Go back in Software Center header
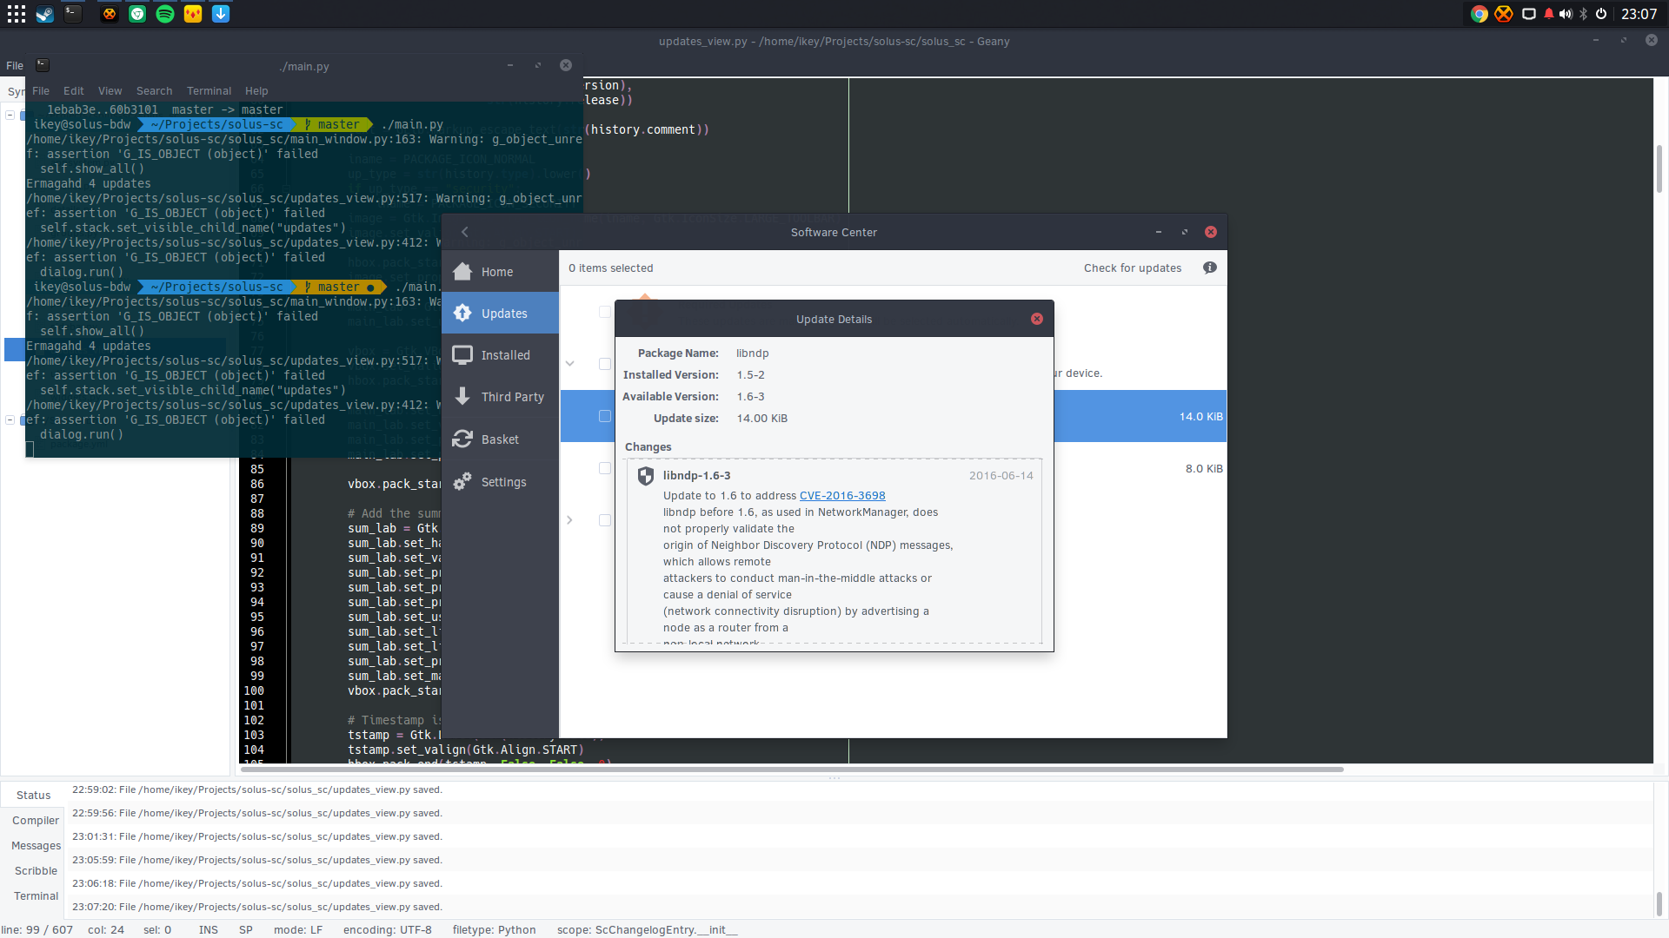 click(465, 232)
